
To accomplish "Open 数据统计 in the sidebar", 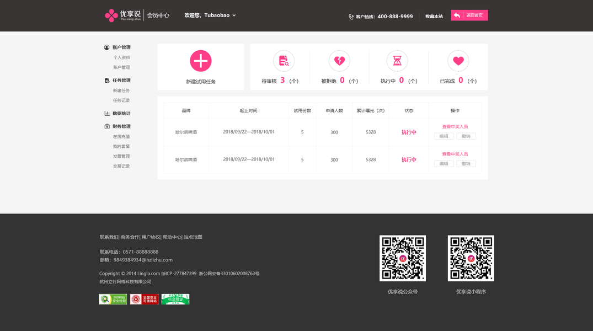I will click(x=121, y=113).
